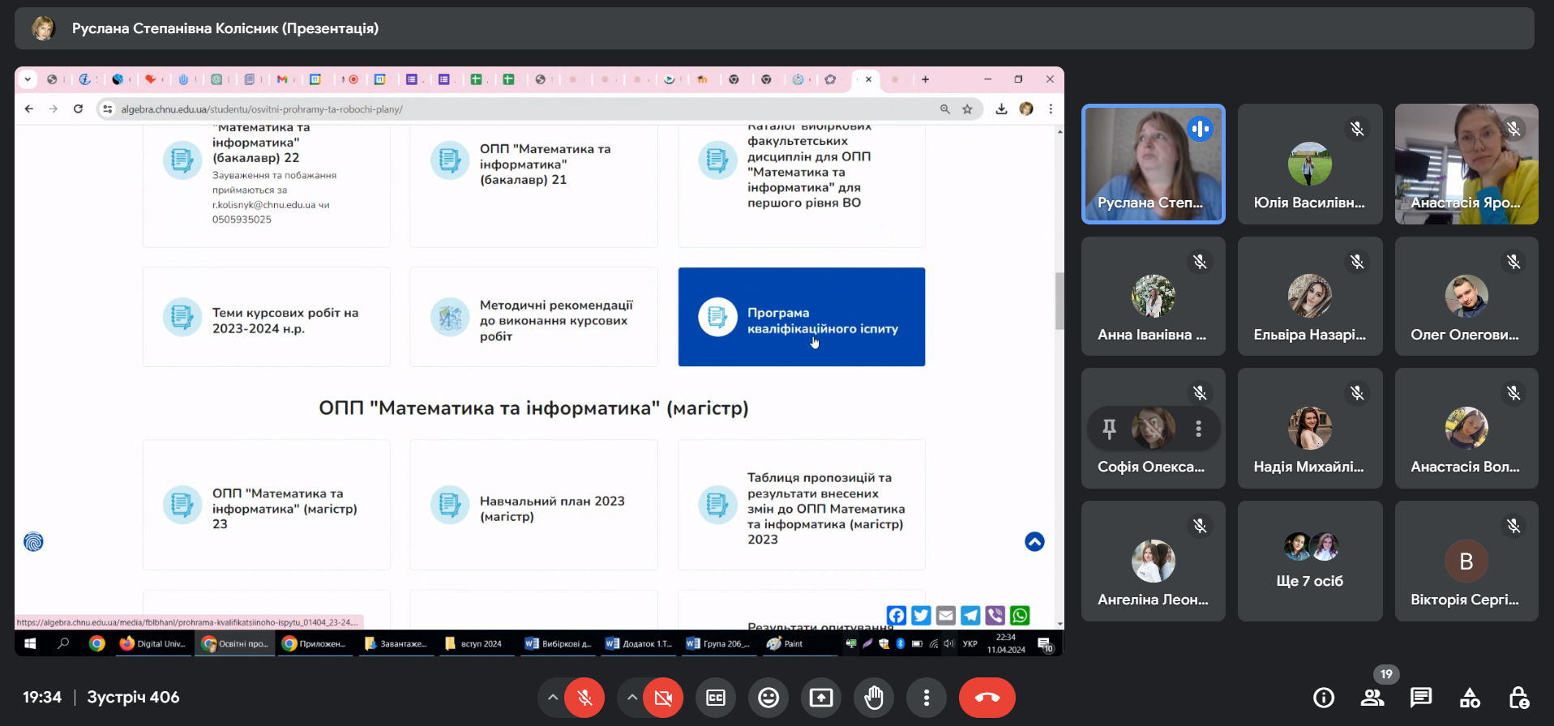Open 'Методичні рекомендації до виконання курсових робіт'
This screenshot has height=726, width=1554.
coord(534,317)
